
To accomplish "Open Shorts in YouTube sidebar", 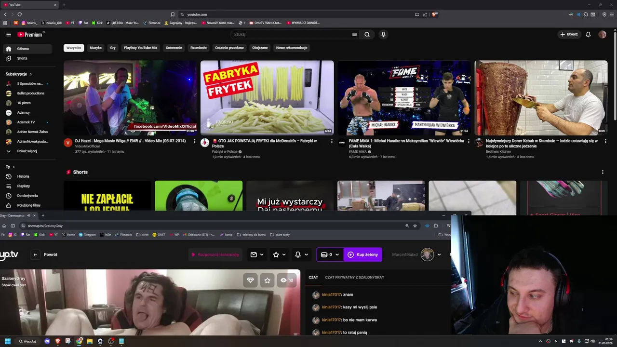I will click(x=27, y=58).
